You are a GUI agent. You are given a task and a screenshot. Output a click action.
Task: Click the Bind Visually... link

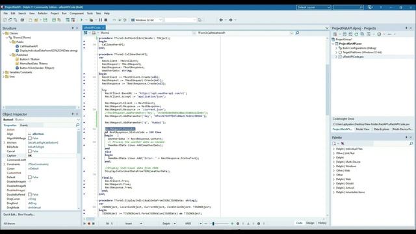(25, 214)
